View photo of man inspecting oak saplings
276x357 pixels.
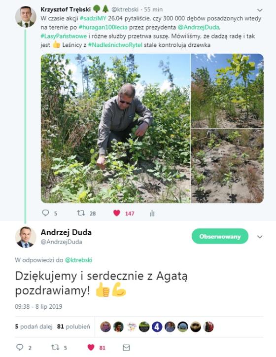116,128
